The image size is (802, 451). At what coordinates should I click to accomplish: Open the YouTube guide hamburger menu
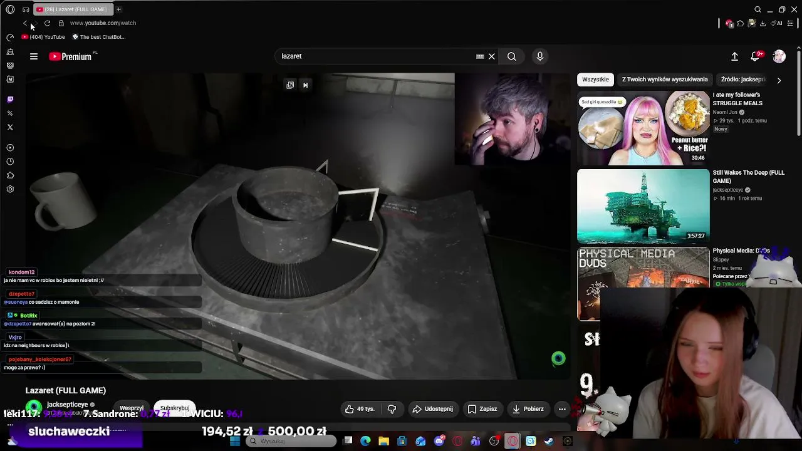point(34,56)
